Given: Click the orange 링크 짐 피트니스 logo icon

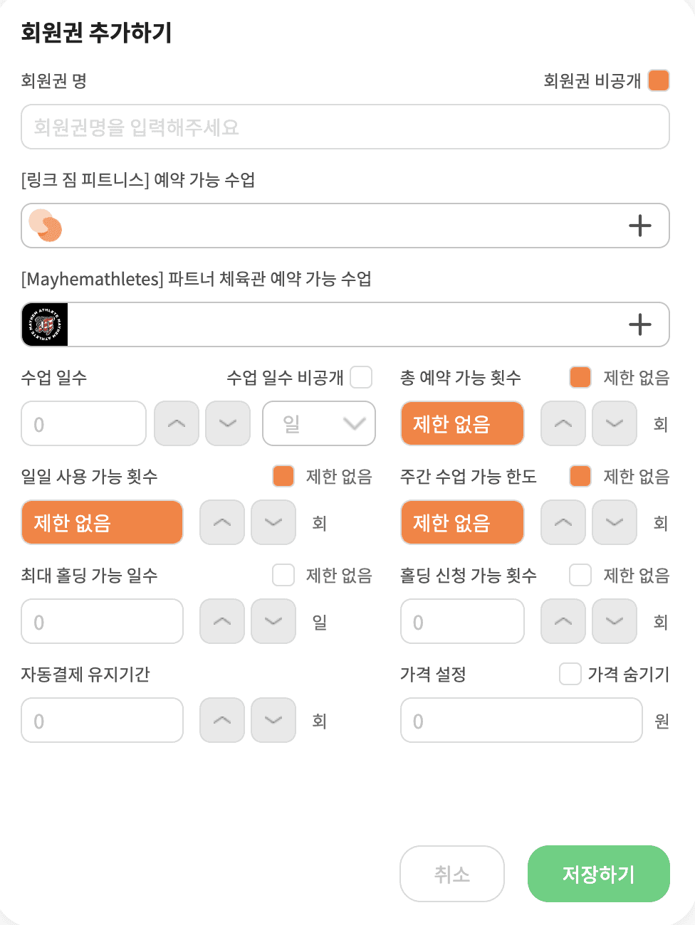Looking at the screenshot, I should click(46, 226).
